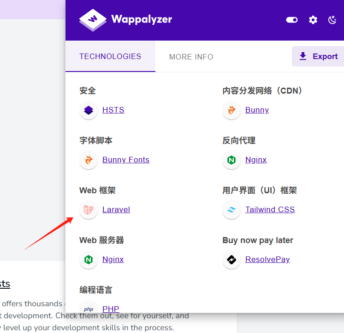344x333 pixels.
Task: Click the Wappalyzer title text
Action: coord(142,19)
